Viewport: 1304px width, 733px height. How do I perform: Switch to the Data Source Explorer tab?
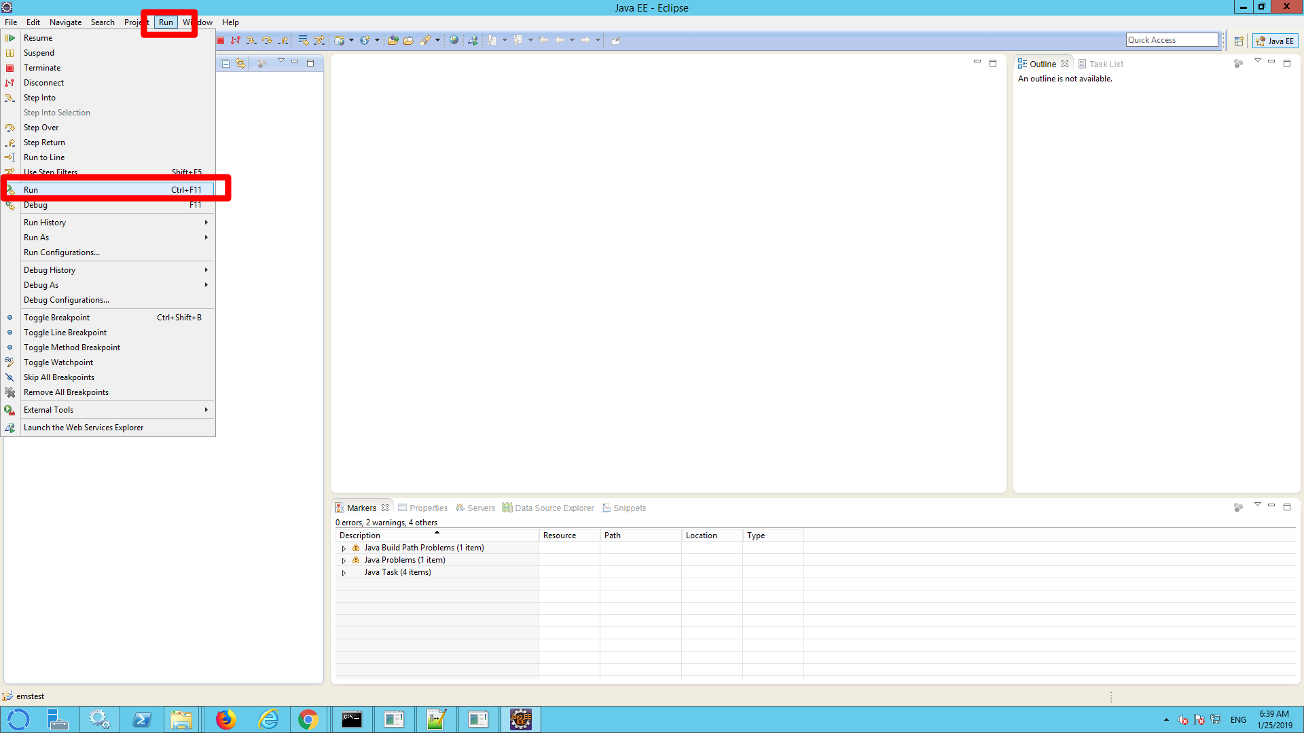[548, 508]
